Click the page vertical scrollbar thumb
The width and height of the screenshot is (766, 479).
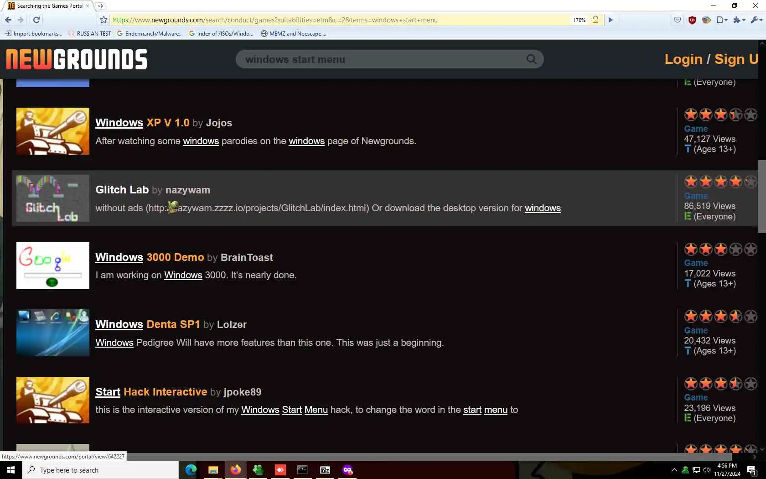762,196
